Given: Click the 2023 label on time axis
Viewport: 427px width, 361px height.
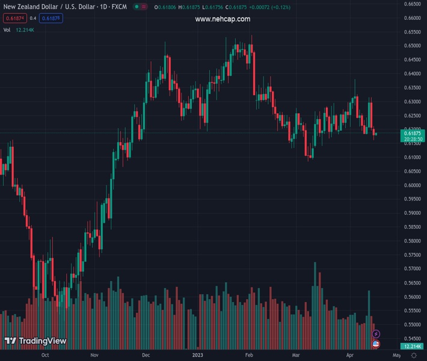Looking at the screenshot, I should coord(198,356).
